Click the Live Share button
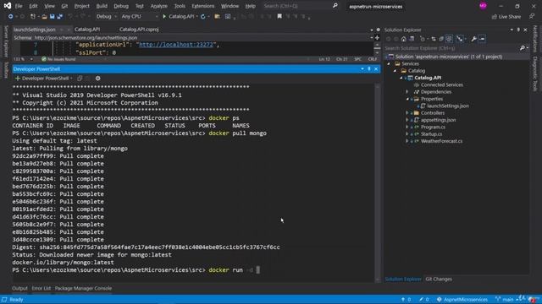This screenshot has width=542, height=304. point(506,17)
